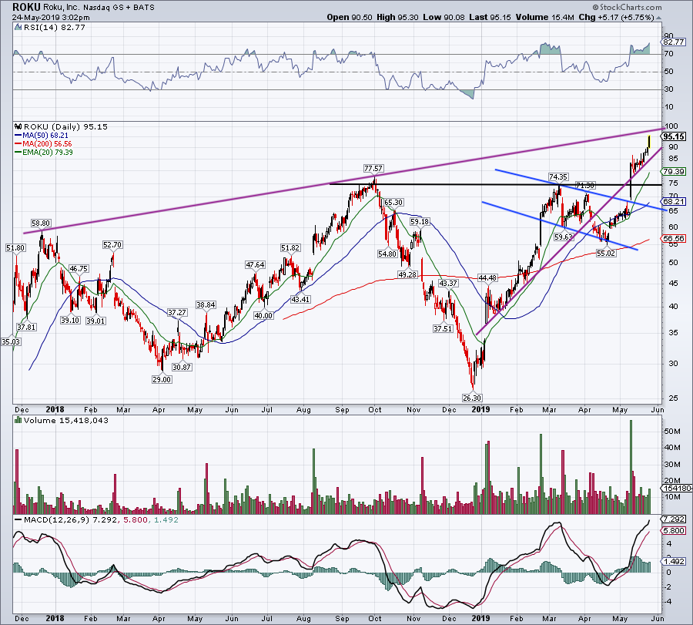The image size is (693, 625).
Task: Click the Nasdaq GS + BATS exchange label
Action: pos(119,8)
